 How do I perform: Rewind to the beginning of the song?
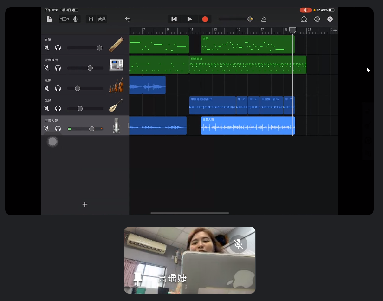click(174, 19)
